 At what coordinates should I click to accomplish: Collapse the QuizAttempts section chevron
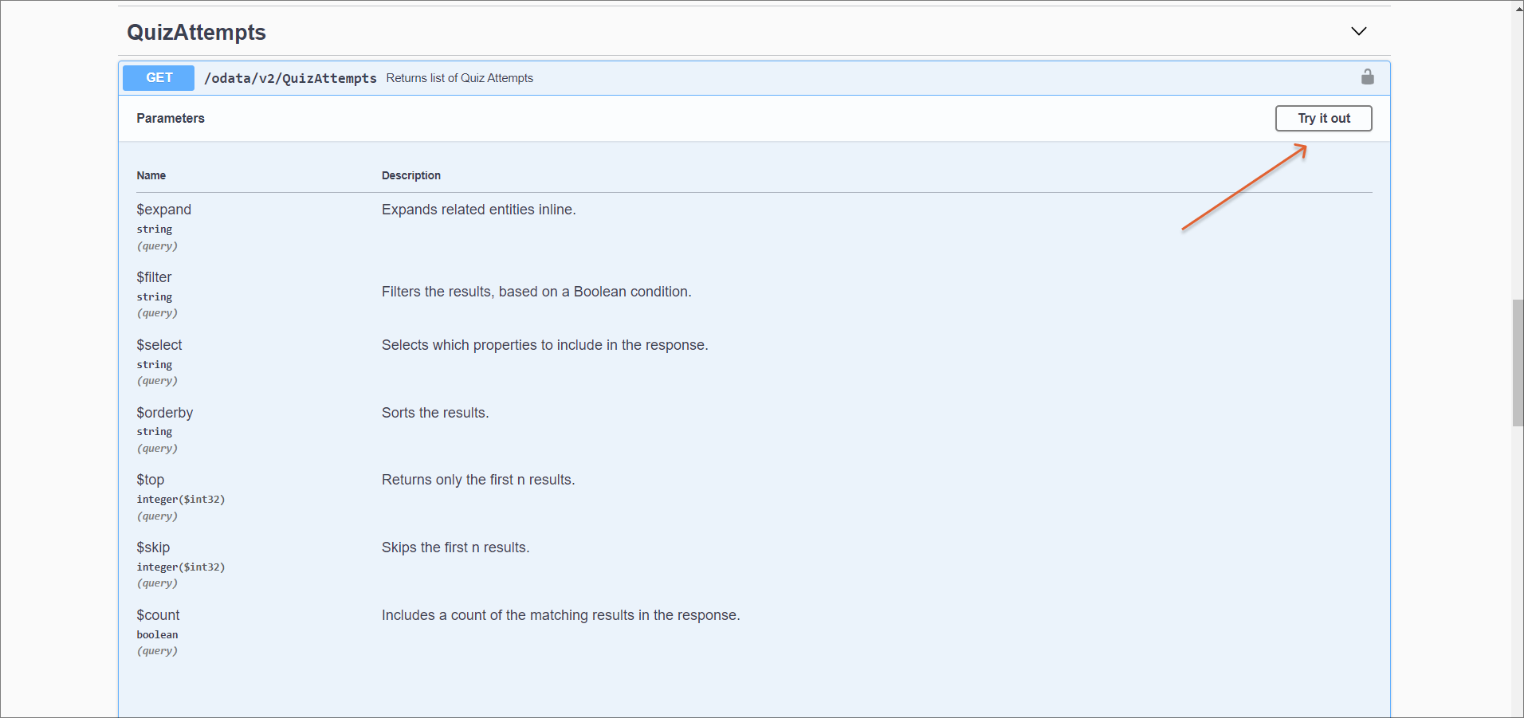pos(1358,31)
